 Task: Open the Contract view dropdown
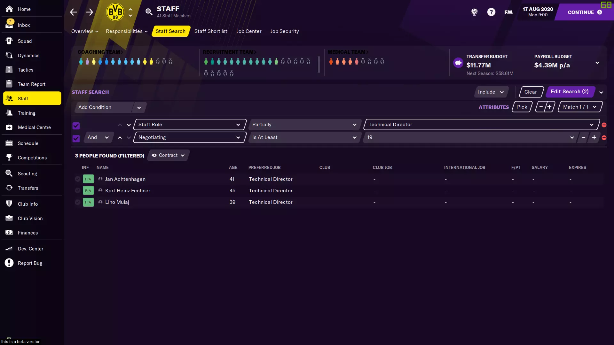coord(168,155)
